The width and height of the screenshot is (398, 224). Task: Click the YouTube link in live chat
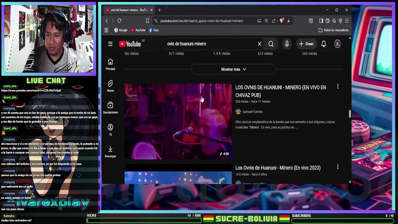click(31, 91)
